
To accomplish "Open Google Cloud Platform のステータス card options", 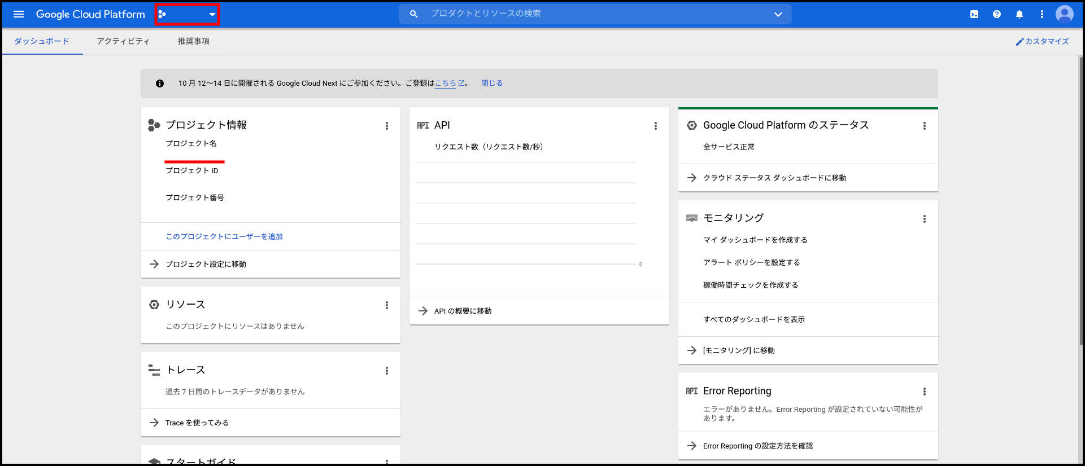I will coord(925,126).
